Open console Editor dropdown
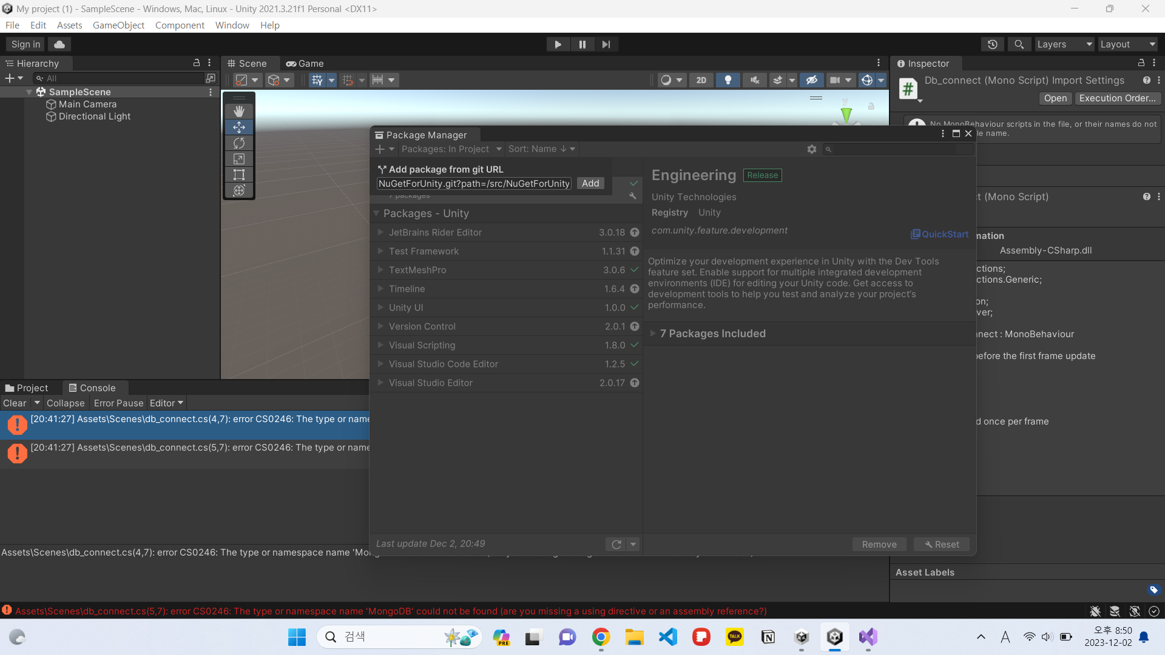 pos(166,403)
